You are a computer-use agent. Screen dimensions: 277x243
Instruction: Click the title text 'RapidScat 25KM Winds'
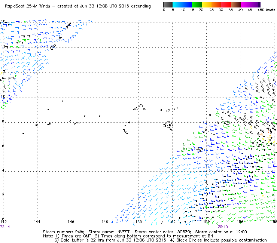28,6
